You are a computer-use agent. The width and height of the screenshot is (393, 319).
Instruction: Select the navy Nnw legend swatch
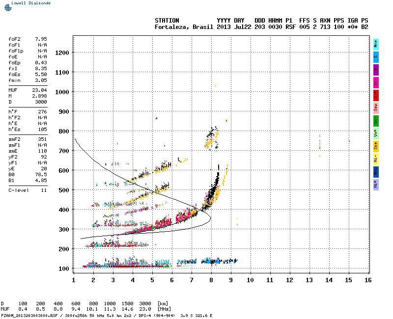pos(376,172)
